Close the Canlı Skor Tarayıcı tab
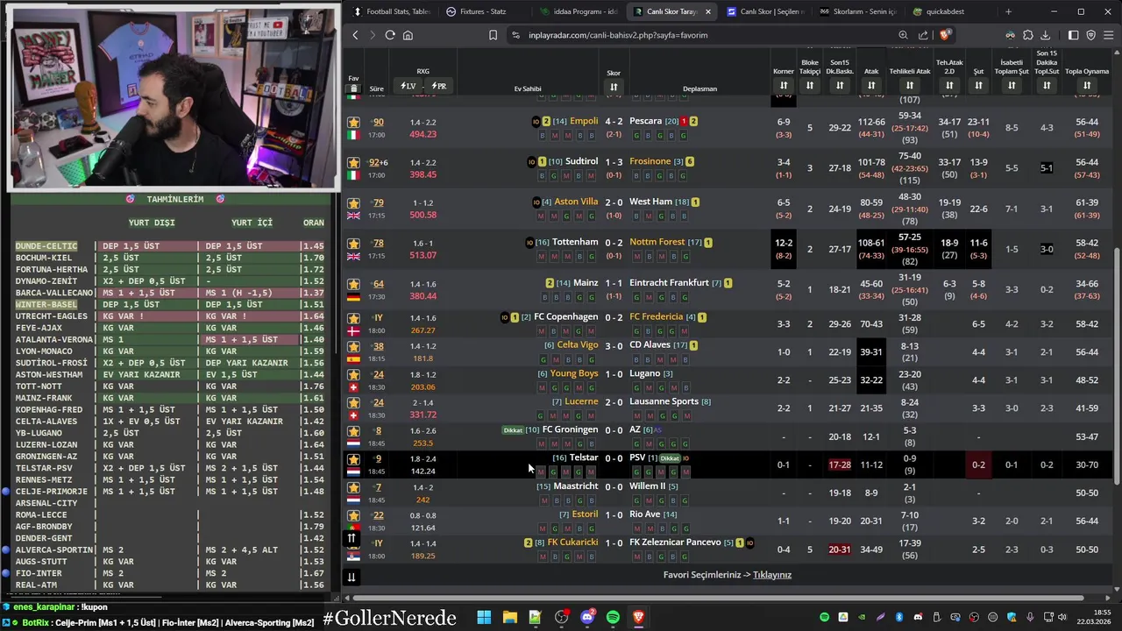This screenshot has height=631, width=1122. [707, 11]
